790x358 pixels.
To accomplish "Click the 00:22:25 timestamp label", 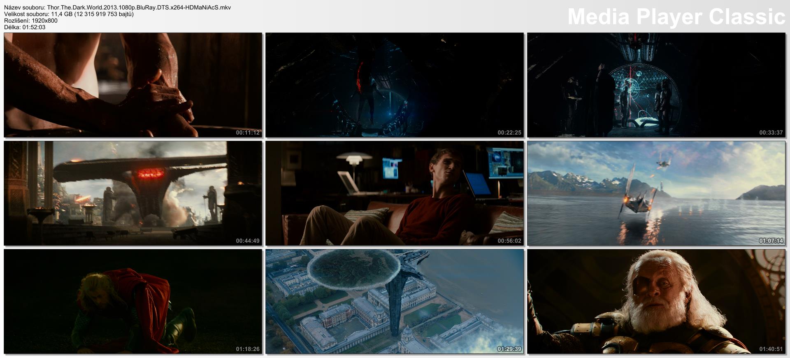I will pos(509,133).
